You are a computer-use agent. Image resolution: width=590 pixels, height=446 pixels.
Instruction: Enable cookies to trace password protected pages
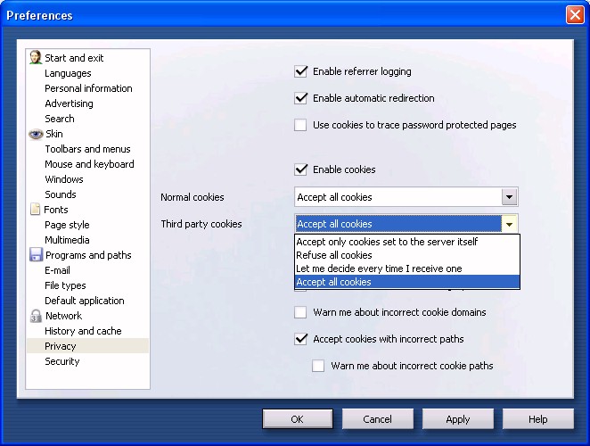301,125
